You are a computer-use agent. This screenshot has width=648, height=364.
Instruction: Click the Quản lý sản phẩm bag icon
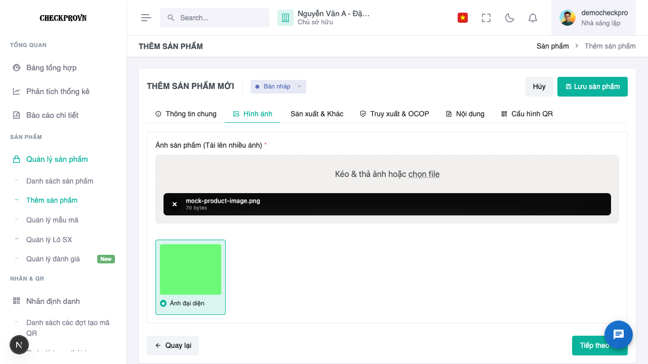(16, 159)
